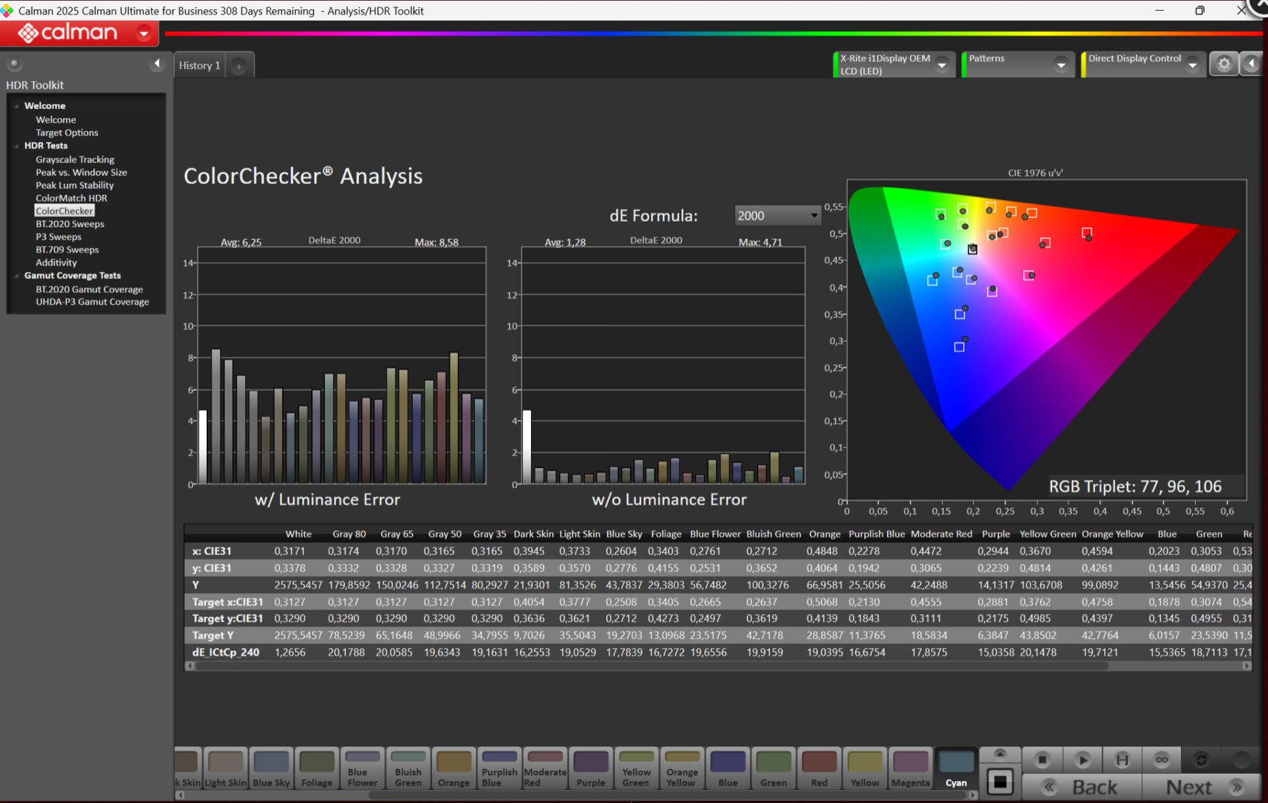1268x803 pixels.
Task: Click the color patch strip right scroll arrow
Action: click(x=972, y=795)
